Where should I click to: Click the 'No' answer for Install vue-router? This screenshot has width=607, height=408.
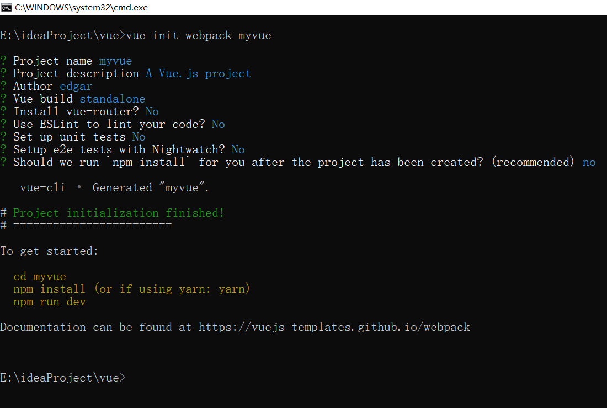[152, 112]
